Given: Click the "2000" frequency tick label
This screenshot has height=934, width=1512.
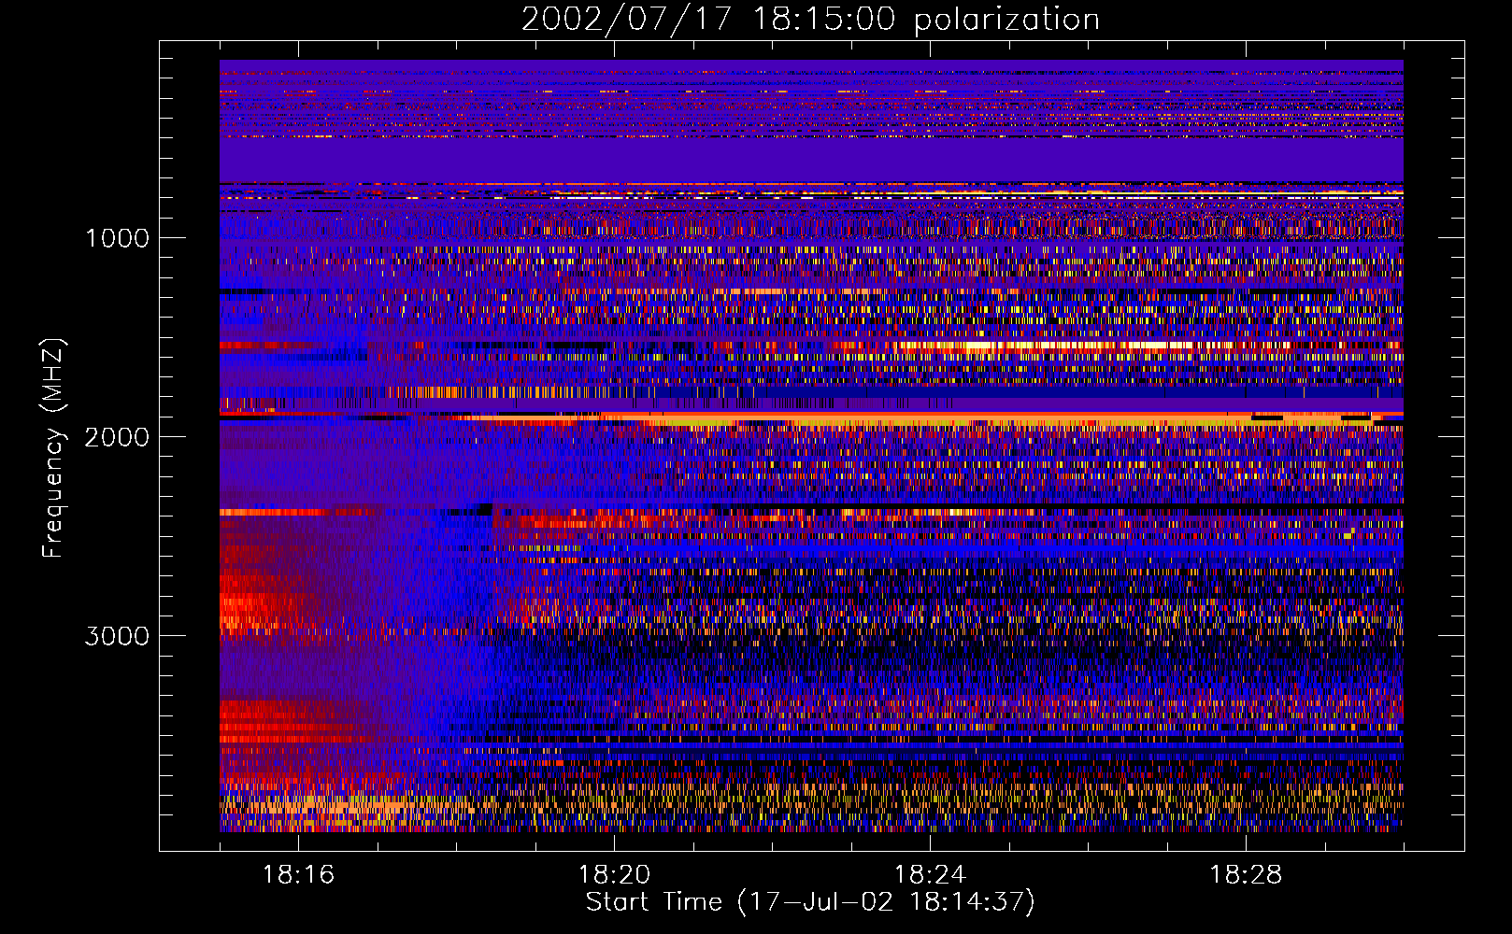Looking at the screenshot, I should coord(117,437).
